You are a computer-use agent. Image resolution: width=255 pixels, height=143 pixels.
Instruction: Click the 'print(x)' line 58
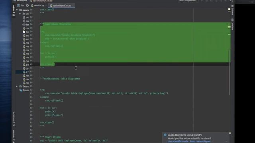[51, 112]
